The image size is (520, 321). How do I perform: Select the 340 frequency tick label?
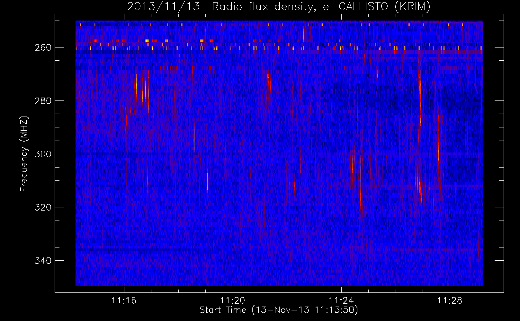(x=43, y=261)
